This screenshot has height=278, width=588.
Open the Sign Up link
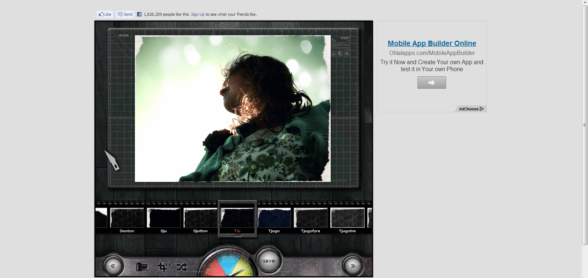tap(198, 14)
